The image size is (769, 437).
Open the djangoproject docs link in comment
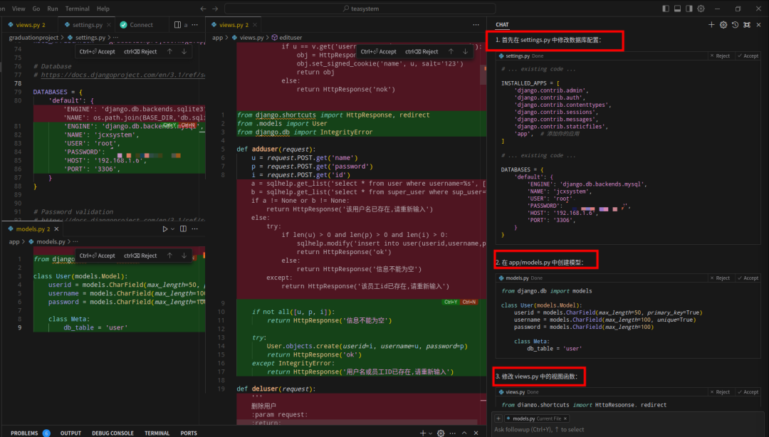122,75
